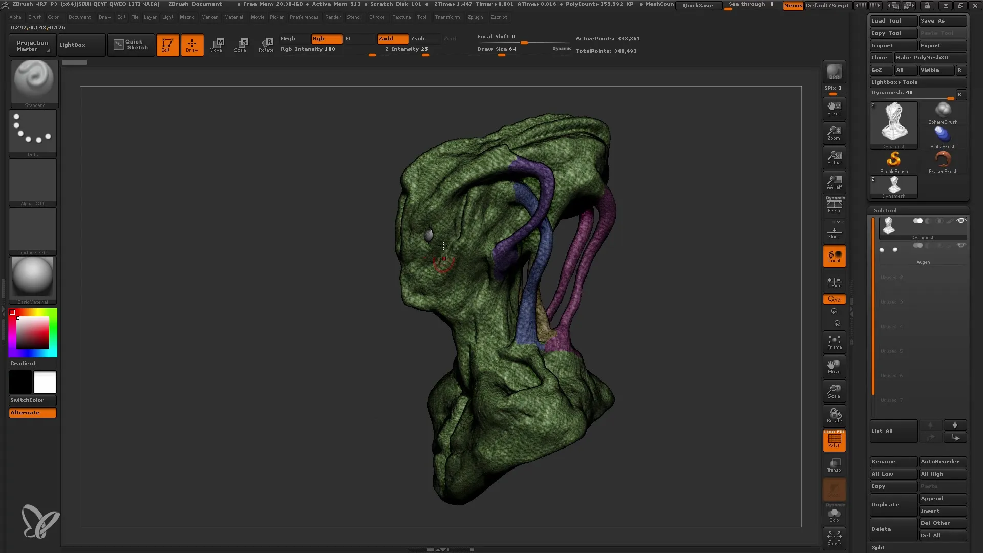The height and width of the screenshot is (553, 983).
Task: Select the large Dynamesh tool thumbnail
Action: tap(893, 125)
